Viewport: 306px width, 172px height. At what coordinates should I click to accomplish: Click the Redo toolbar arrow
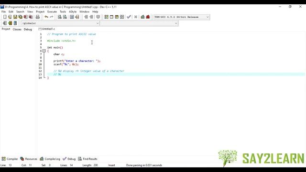pos(52,17)
